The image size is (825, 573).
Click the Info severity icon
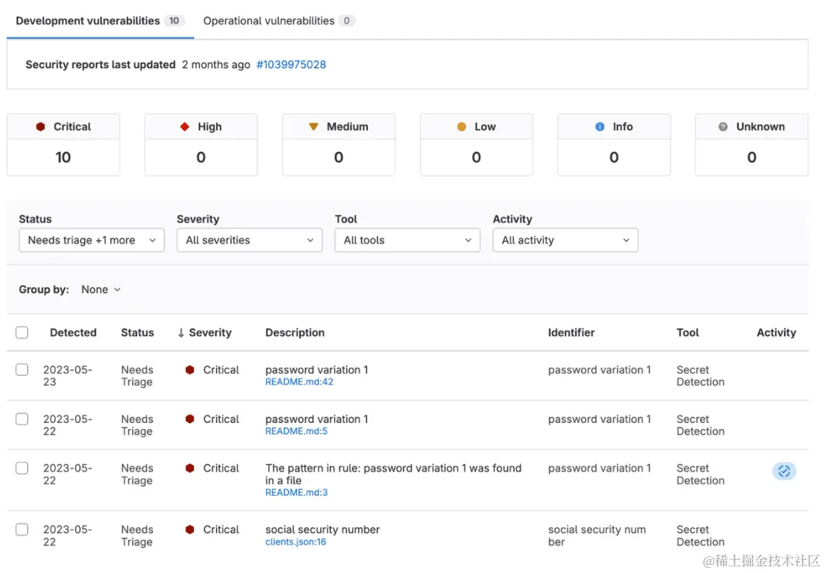pyautogui.click(x=600, y=127)
